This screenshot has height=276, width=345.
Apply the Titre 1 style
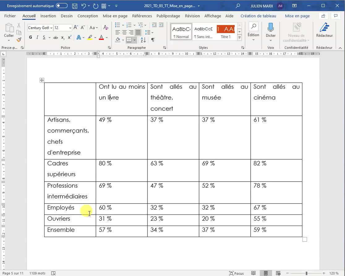point(225,31)
